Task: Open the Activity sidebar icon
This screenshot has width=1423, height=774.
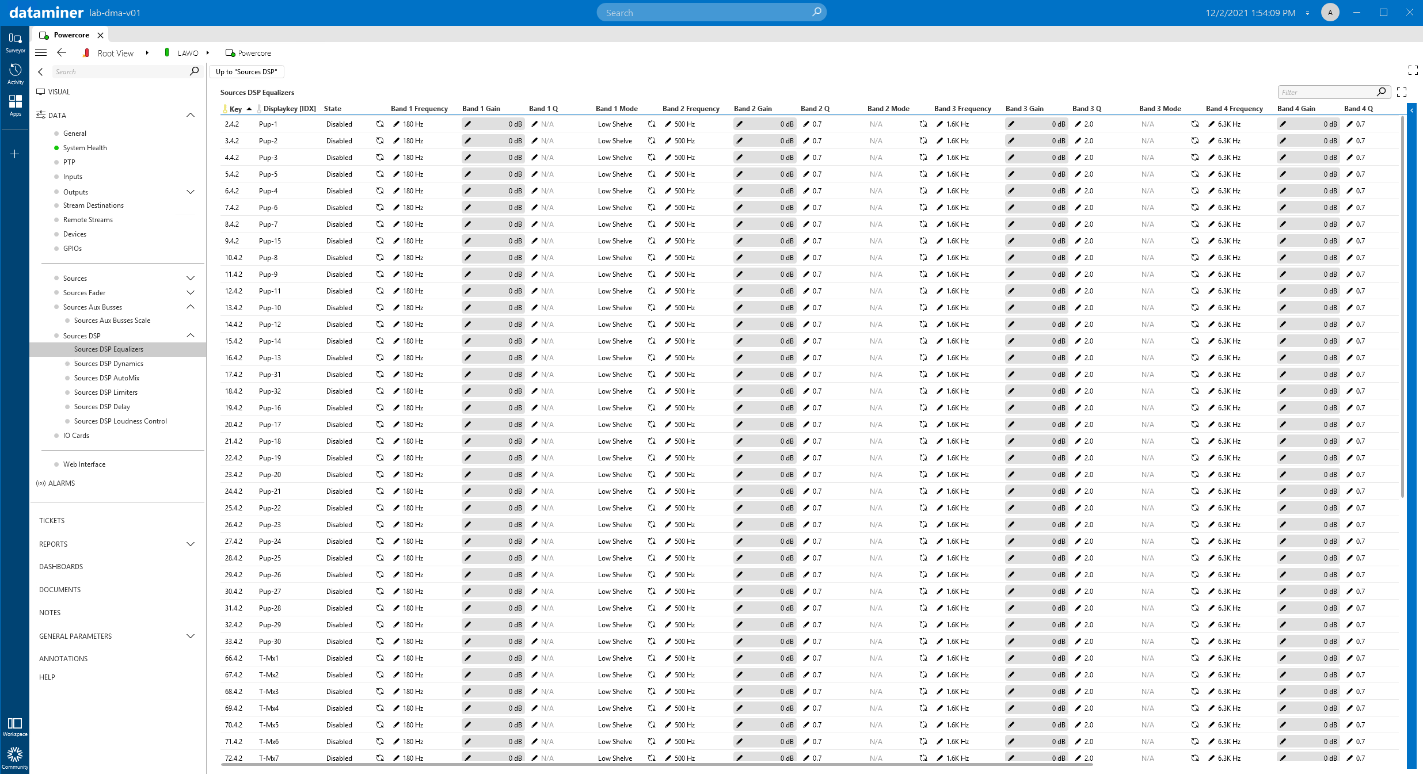Action: (x=15, y=74)
